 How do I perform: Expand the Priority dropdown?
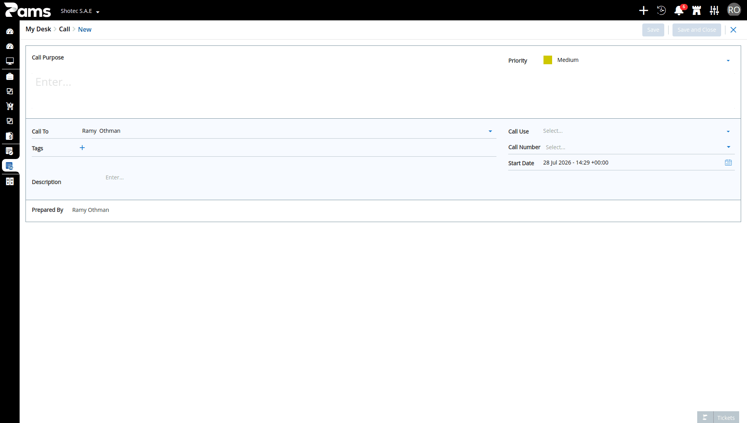pyautogui.click(x=728, y=60)
